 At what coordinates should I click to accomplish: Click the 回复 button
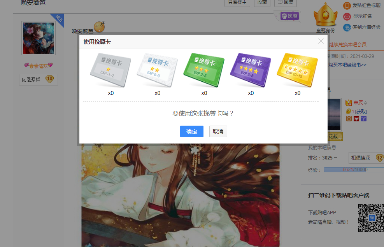point(286,2)
